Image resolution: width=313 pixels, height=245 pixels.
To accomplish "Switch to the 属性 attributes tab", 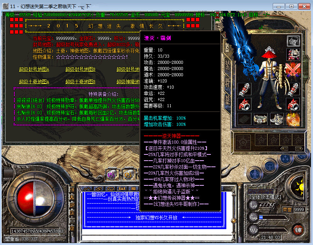I will (x=227, y=82).
